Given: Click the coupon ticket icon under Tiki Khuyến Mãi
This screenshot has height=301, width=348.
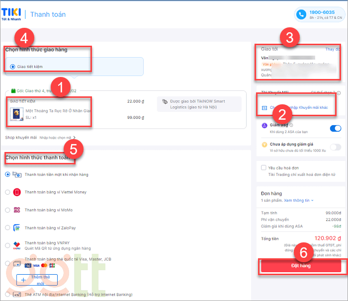Looking at the screenshot, I should [x=264, y=107].
